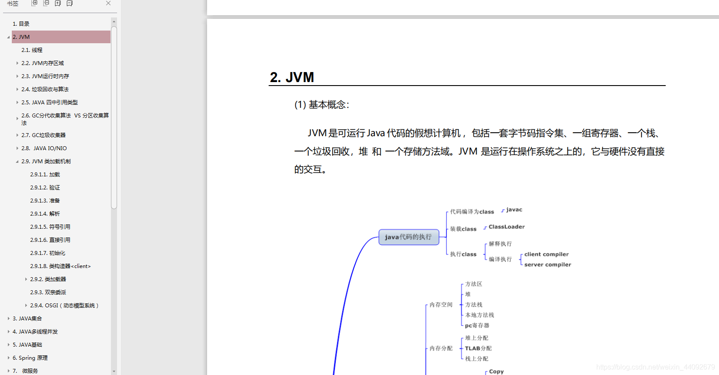
Task: Open 2.6. GC分代收集算法 VS 分区收集算法
Action: [x=65, y=119]
